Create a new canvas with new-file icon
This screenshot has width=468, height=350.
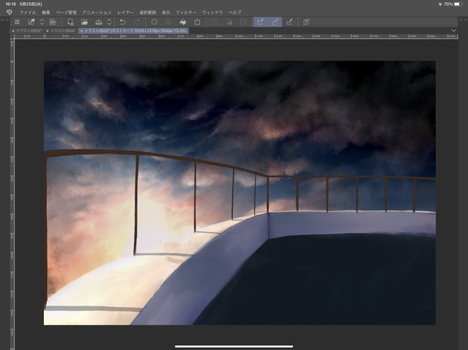point(70,22)
